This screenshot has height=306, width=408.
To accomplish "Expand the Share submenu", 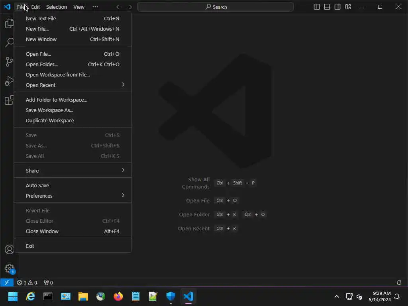I will click(73, 171).
